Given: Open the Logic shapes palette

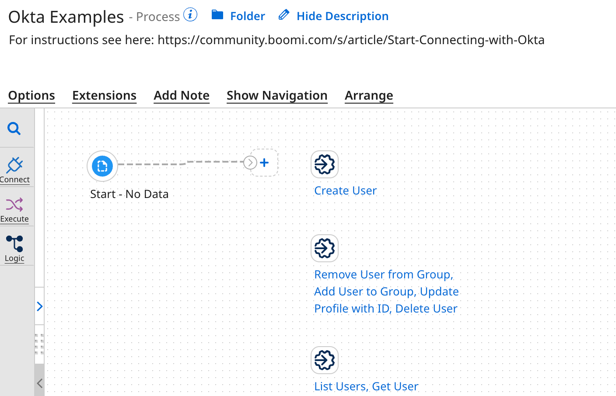Looking at the screenshot, I should click(14, 248).
